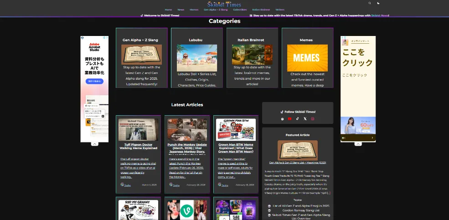Click author avatar on Grown Man BTW card
The width and height of the screenshot is (449, 220).
click(219, 184)
